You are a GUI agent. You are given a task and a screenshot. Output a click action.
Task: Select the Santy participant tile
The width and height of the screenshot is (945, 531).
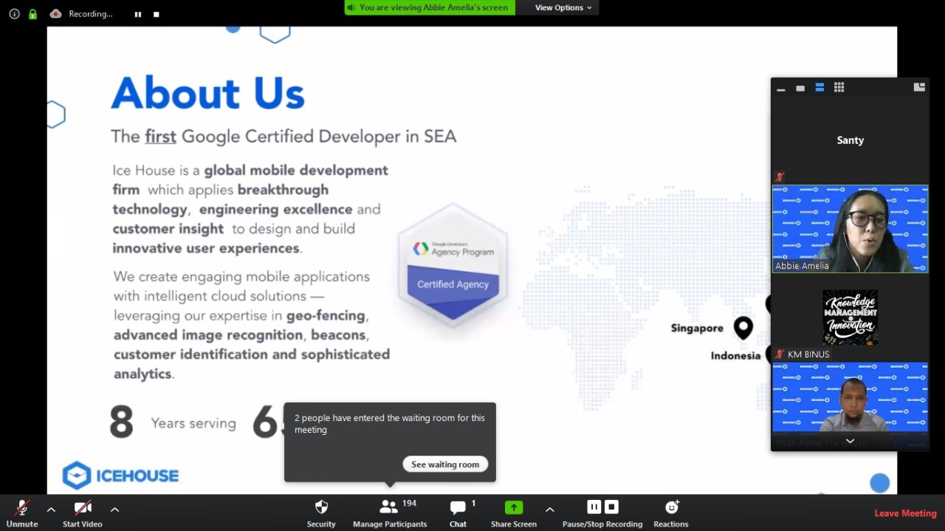click(x=850, y=140)
